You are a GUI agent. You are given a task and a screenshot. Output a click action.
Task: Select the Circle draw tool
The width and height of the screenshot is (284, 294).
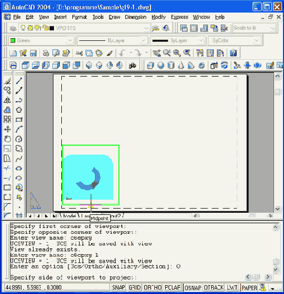tap(19, 139)
